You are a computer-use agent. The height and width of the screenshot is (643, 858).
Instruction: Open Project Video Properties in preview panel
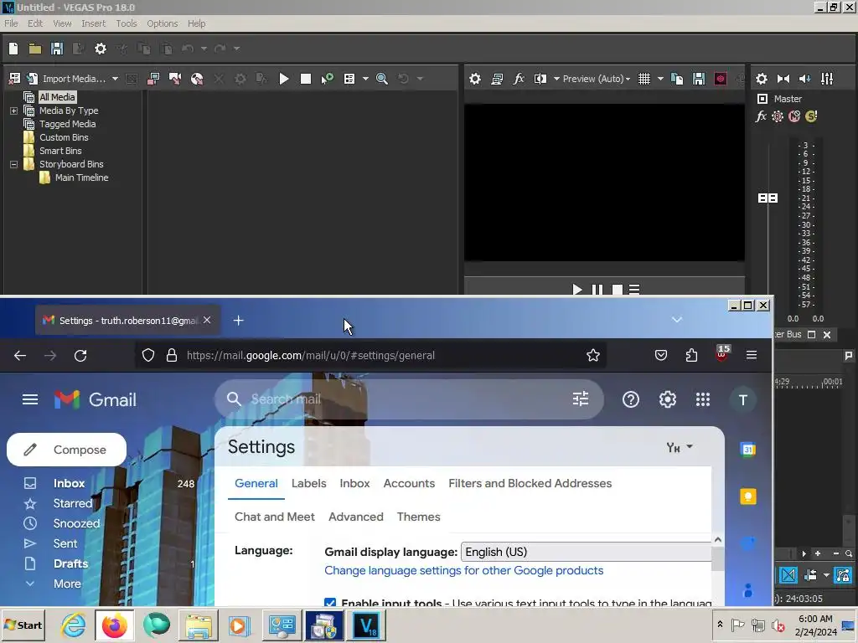point(475,79)
